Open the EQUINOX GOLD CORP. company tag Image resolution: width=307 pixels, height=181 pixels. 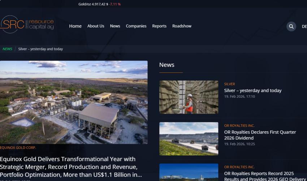(18, 148)
